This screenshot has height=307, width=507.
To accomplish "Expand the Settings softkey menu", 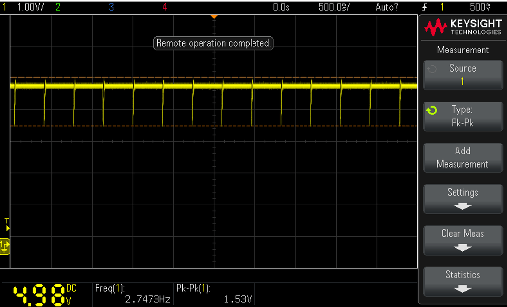I will (x=462, y=199).
